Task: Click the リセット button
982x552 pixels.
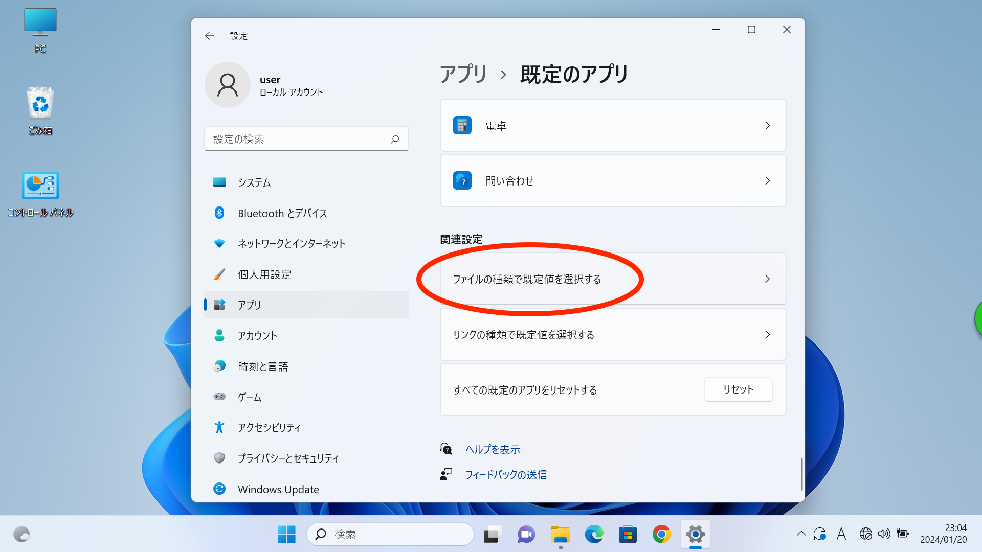Action: click(738, 389)
